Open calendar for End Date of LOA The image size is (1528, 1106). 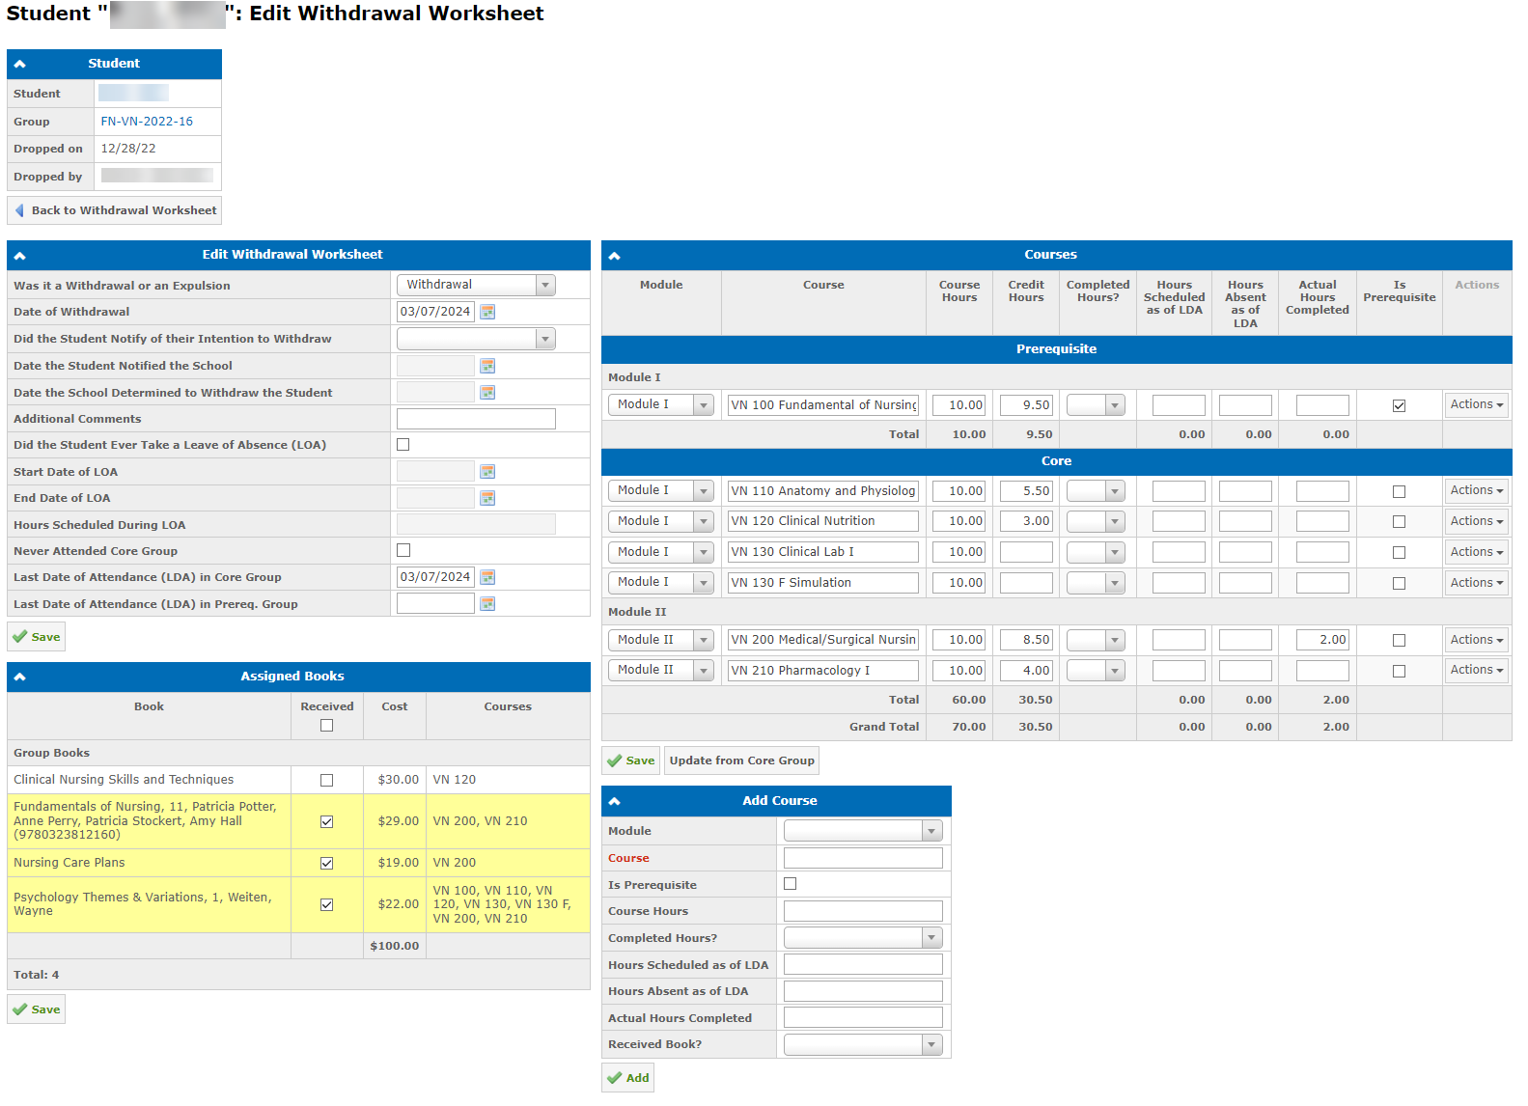coord(487,498)
